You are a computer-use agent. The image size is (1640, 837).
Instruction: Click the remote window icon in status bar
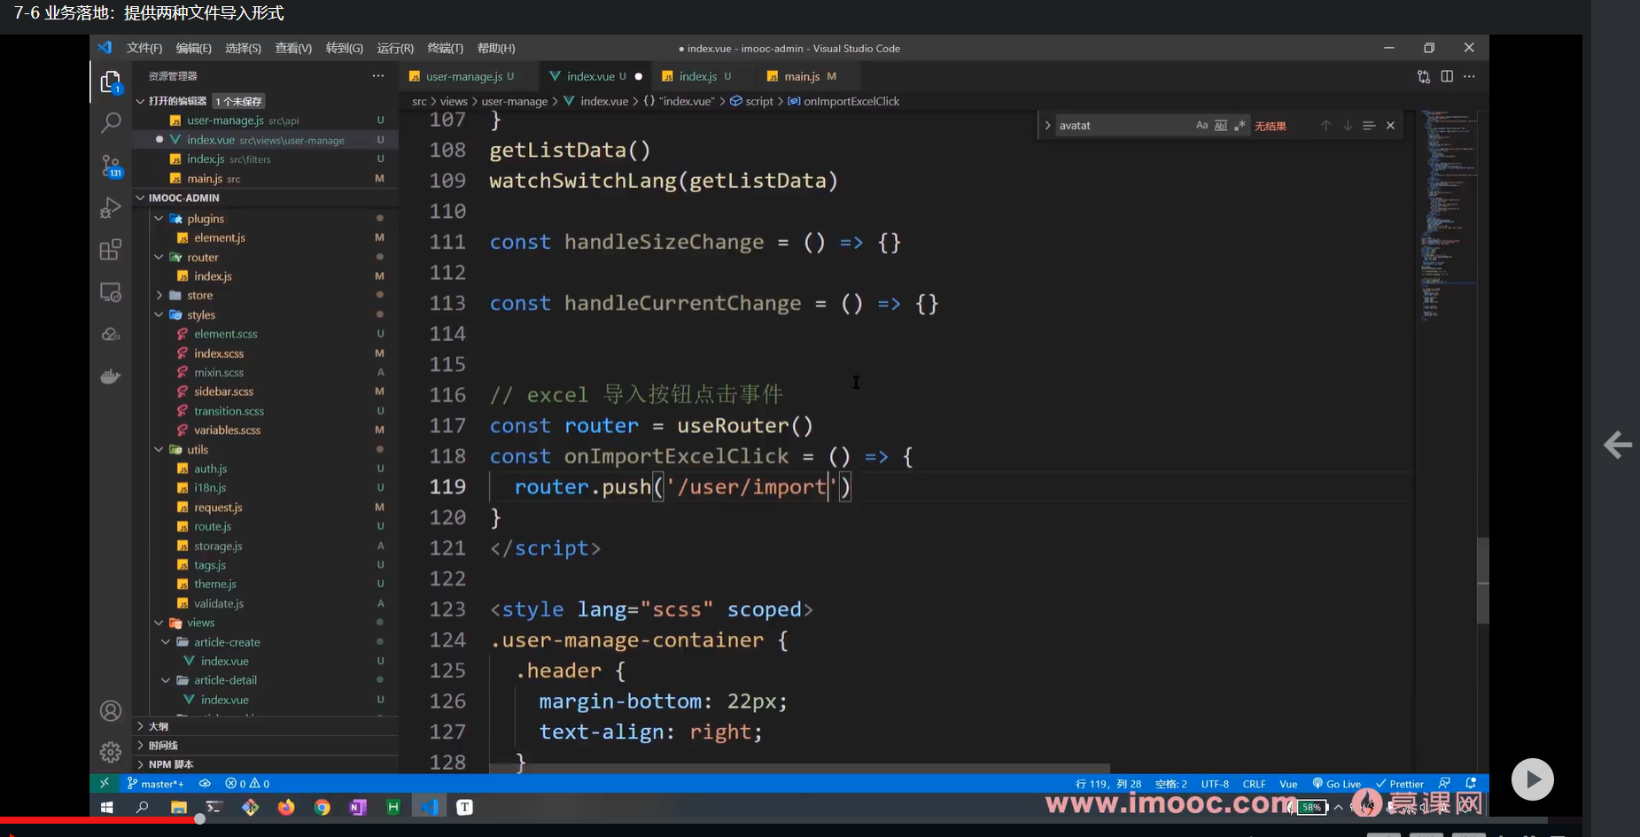(105, 784)
